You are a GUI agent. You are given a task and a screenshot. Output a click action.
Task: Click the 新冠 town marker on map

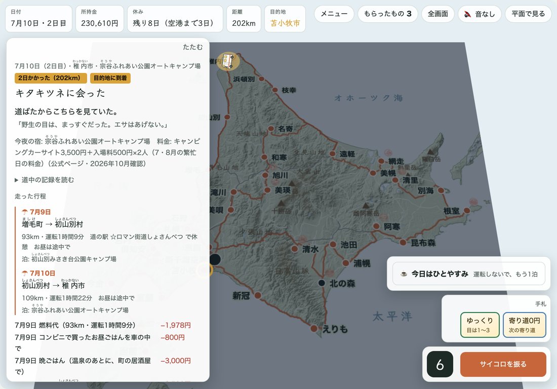(258, 295)
